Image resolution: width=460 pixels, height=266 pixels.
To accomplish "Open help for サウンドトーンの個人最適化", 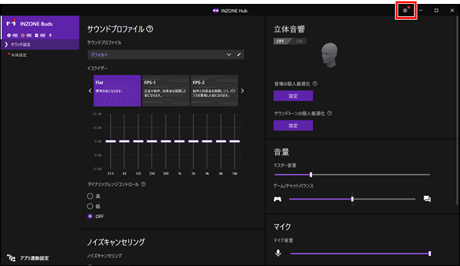I will pyautogui.click(x=329, y=113).
